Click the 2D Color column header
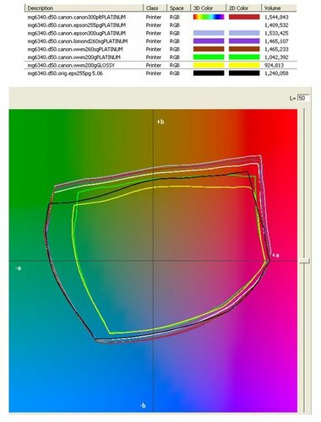The width and height of the screenshot is (321, 422). tap(243, 8)
